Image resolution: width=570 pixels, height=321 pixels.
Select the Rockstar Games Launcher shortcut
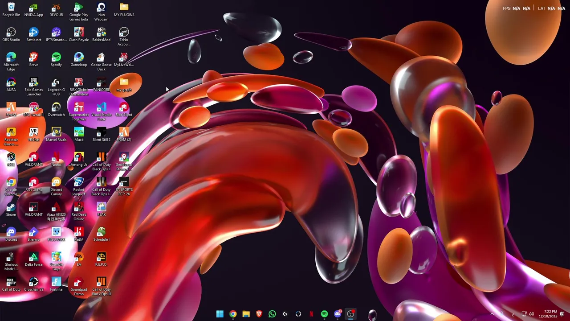click(x=11, y=137)
